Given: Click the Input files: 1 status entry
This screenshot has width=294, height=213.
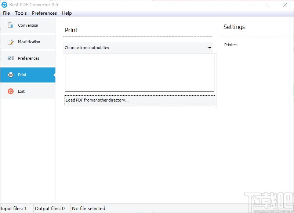Looking at the screenshot, I should coord(14,209).
